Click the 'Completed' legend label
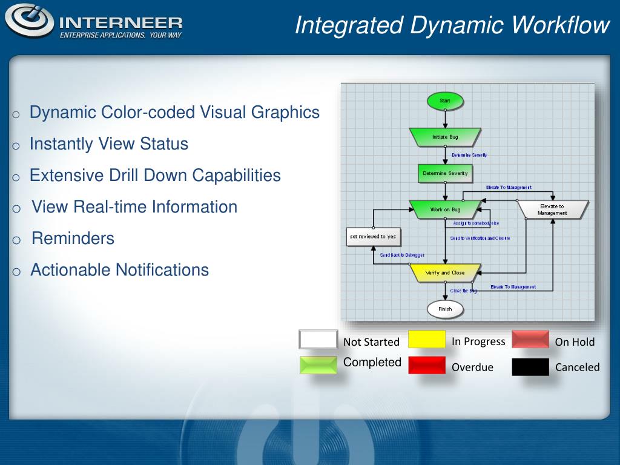The height and width of the screenshot is (465, 620). [372, 363]
